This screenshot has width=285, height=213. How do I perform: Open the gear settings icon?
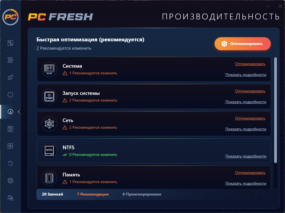[10, 181]
